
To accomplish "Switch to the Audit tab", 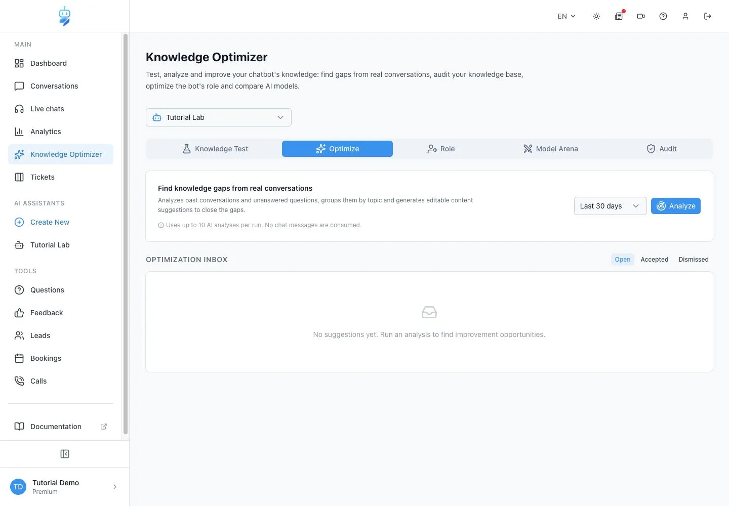I will (x=661, y=149).
